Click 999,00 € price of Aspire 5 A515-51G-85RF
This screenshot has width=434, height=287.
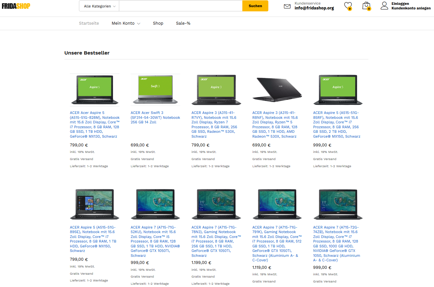pos(322,145)
